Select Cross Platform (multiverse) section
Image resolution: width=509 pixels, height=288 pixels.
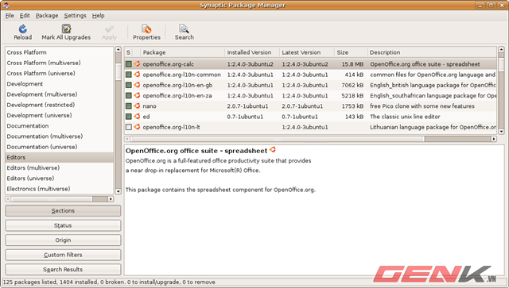59,63
